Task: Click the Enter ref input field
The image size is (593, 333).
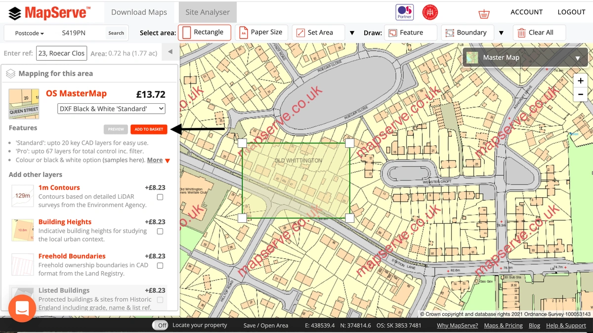Action: (61, 53)
